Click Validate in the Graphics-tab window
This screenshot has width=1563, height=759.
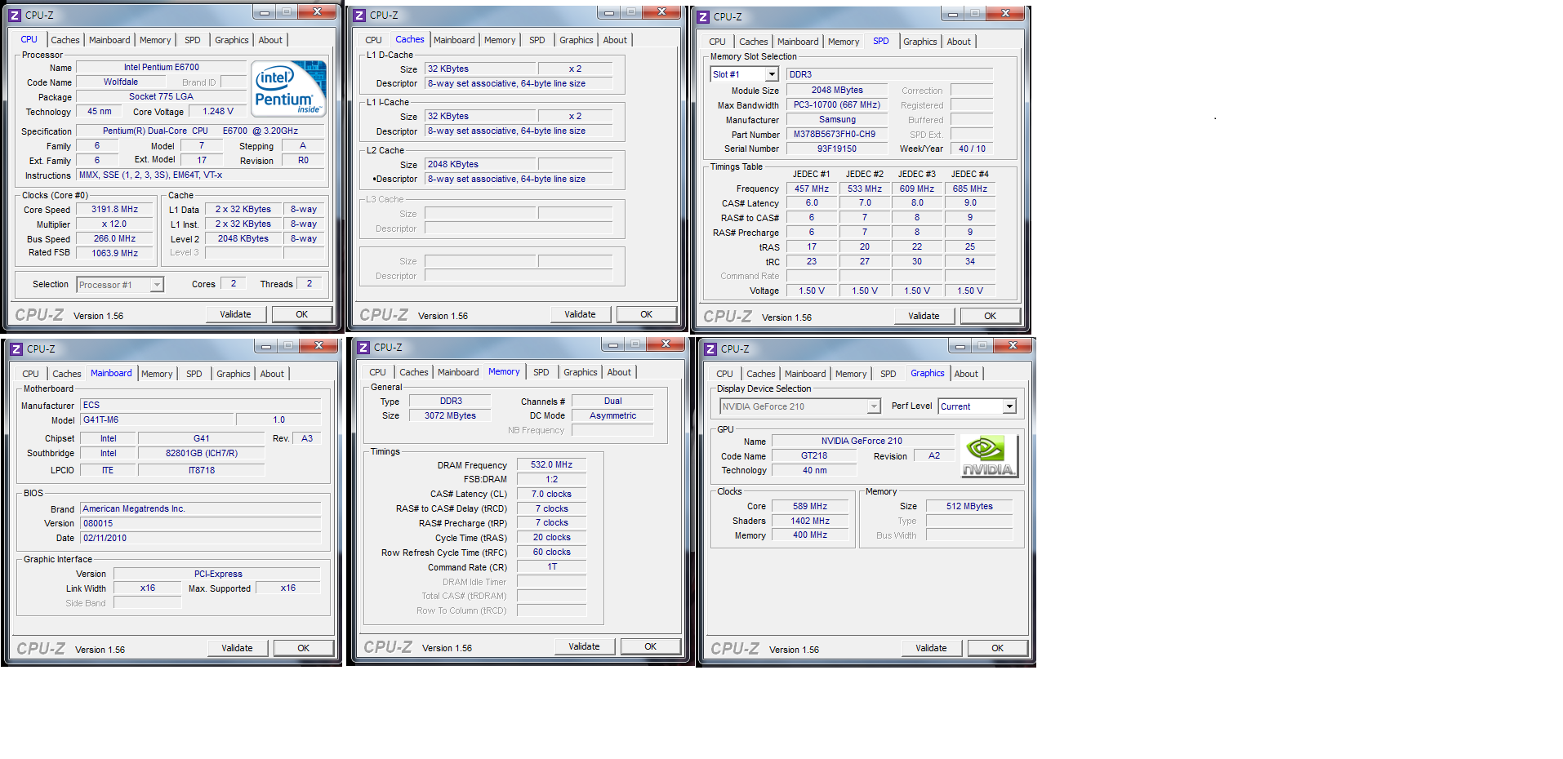pos(932,648)
